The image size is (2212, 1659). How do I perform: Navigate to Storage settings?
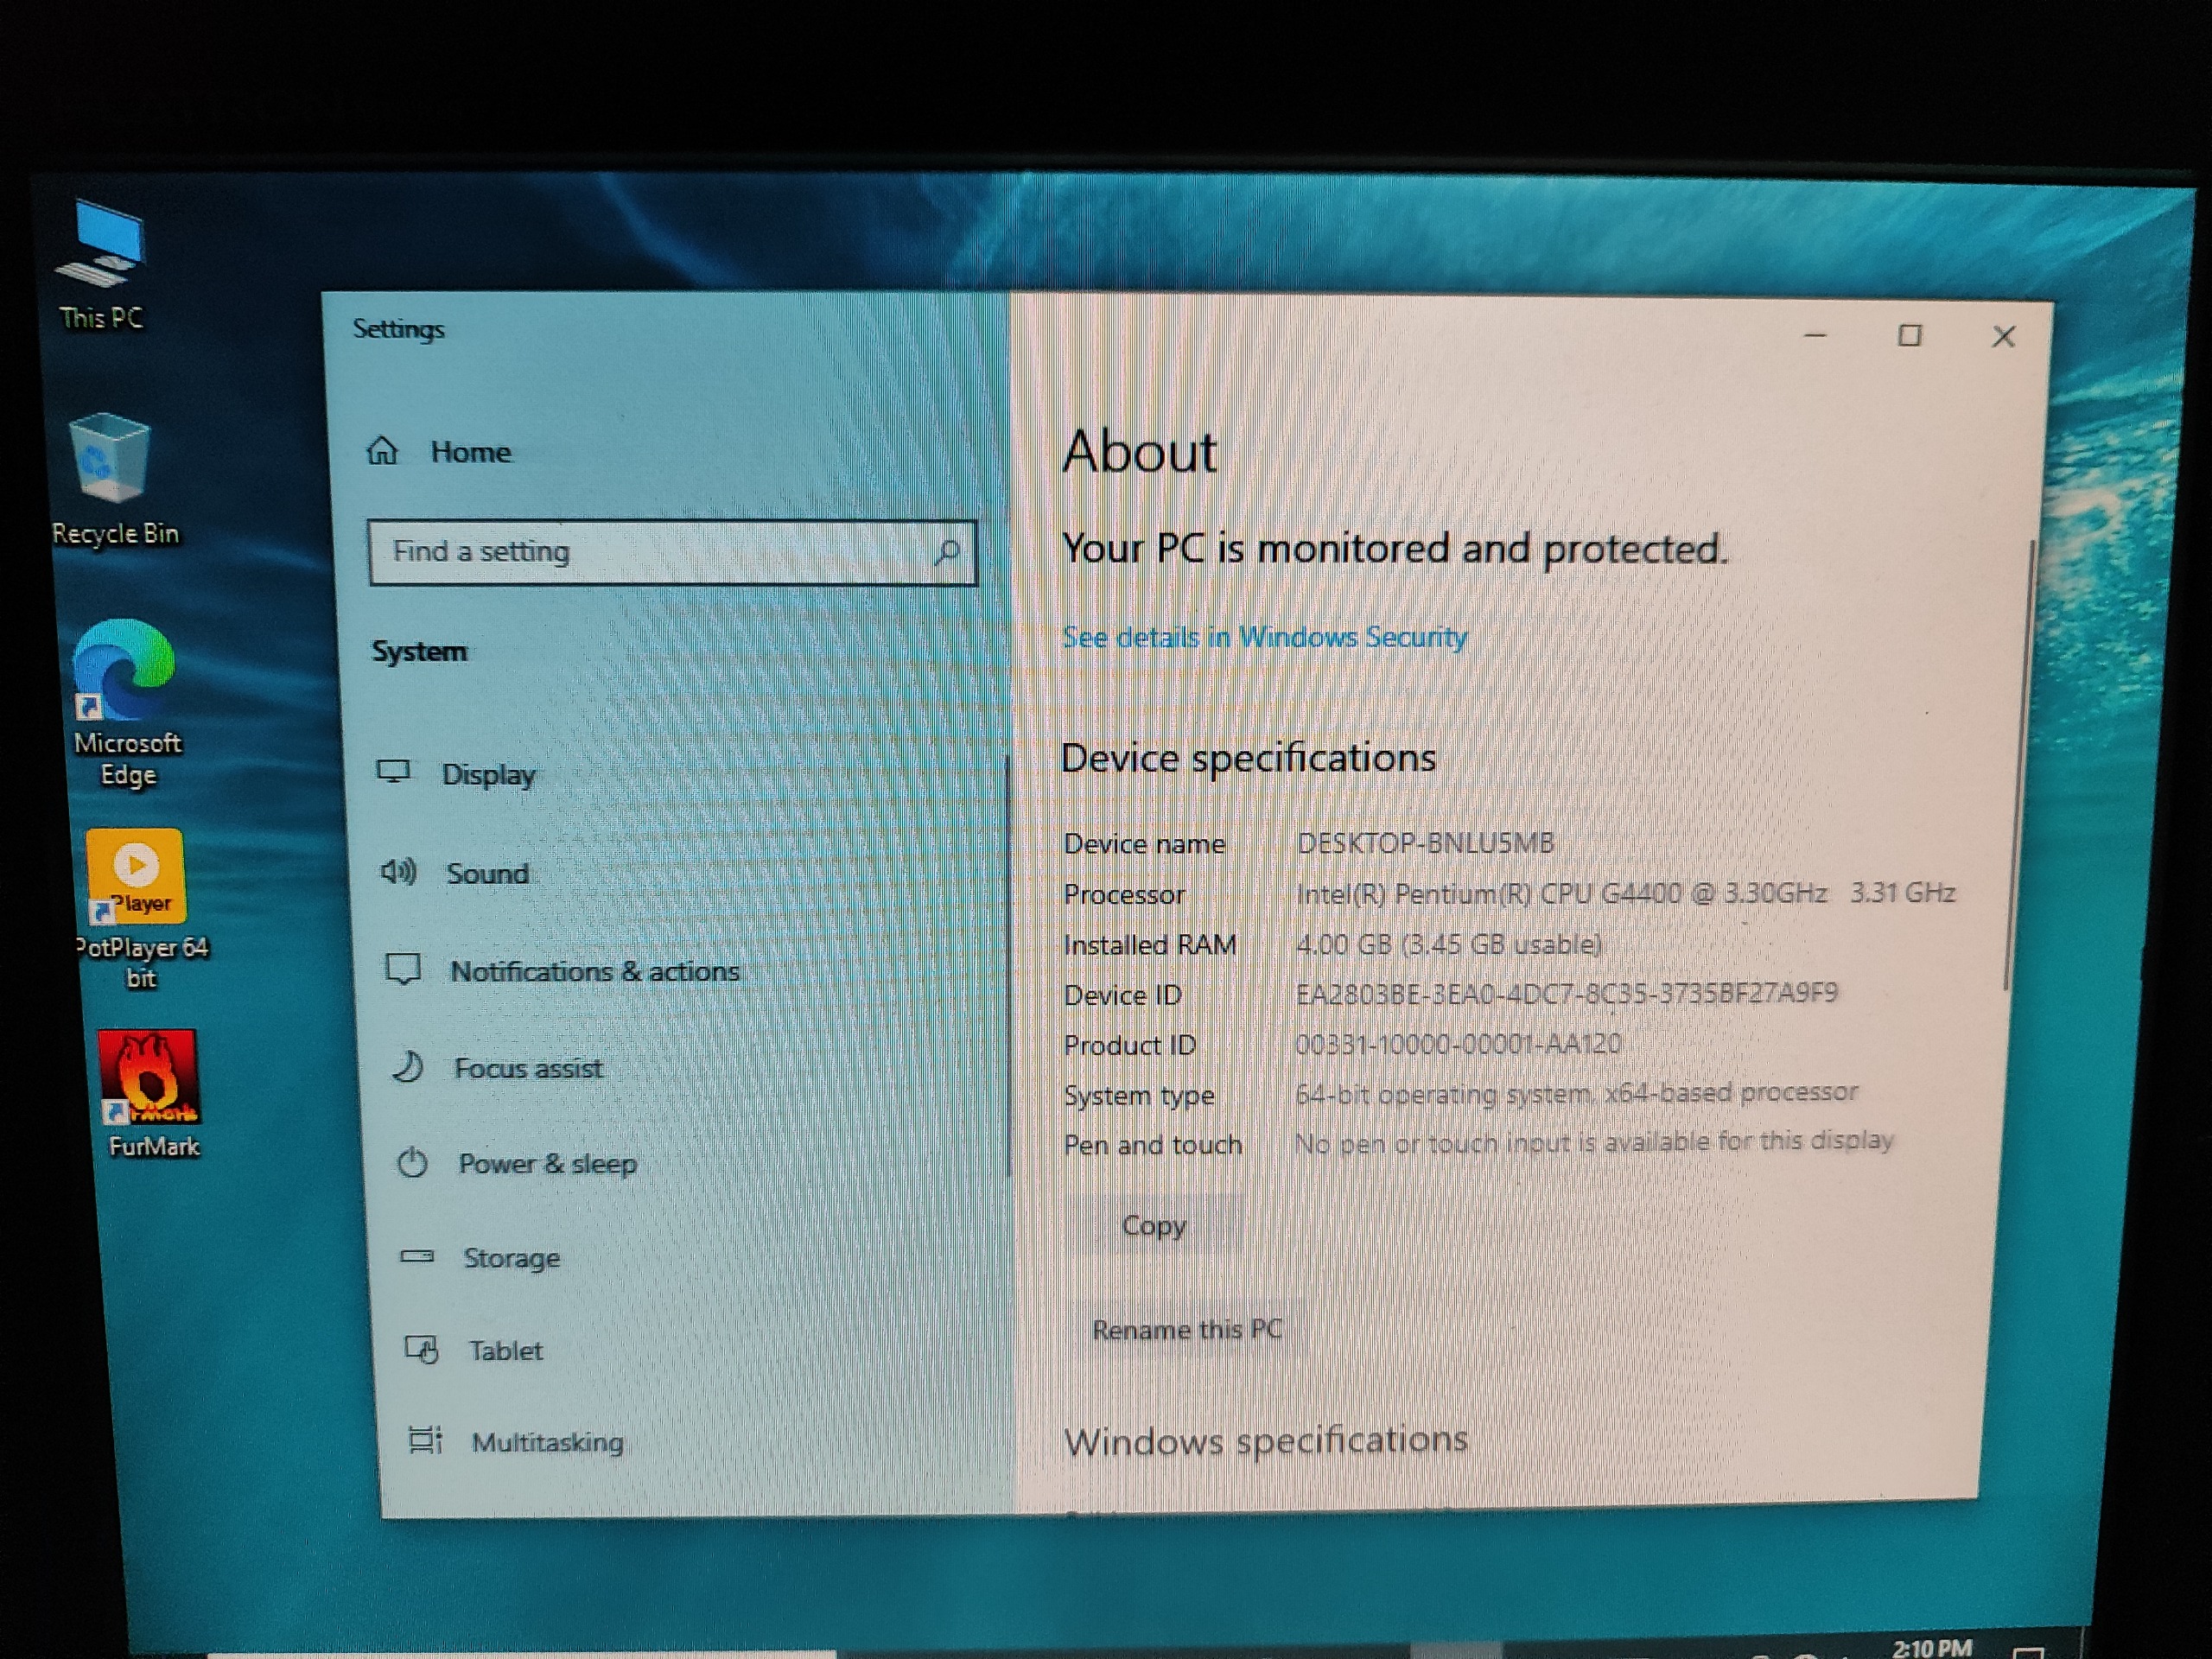click(511, 1258)
